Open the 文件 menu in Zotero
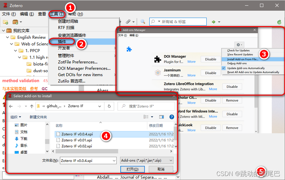285x180 pixels. tap(9, 14)
